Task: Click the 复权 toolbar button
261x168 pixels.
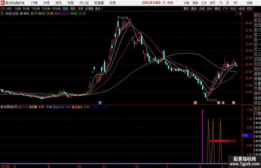Action: (x=186, y=9)
